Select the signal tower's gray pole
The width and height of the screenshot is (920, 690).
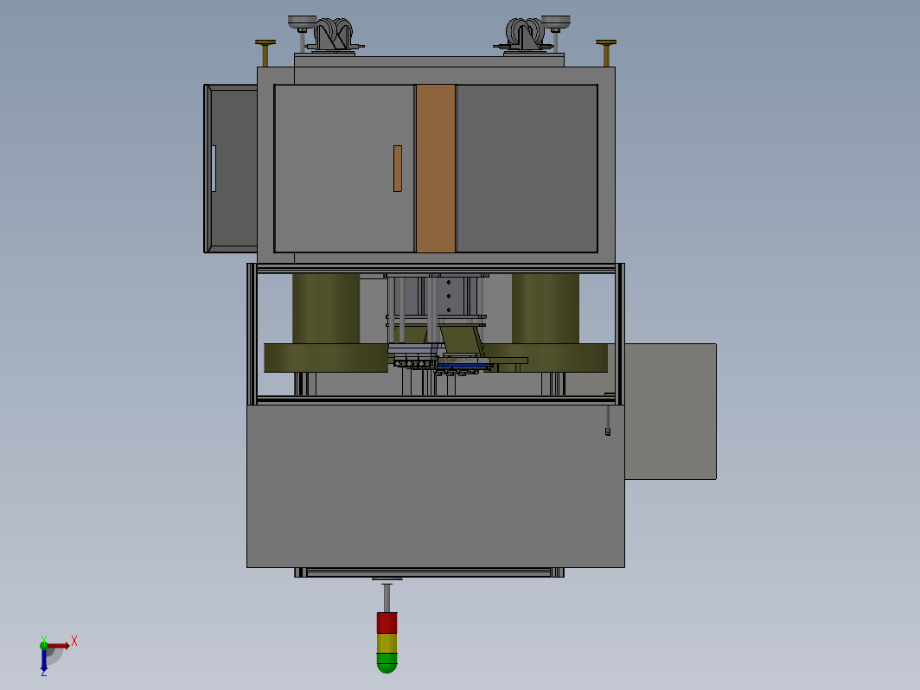(x=387, y=597)
